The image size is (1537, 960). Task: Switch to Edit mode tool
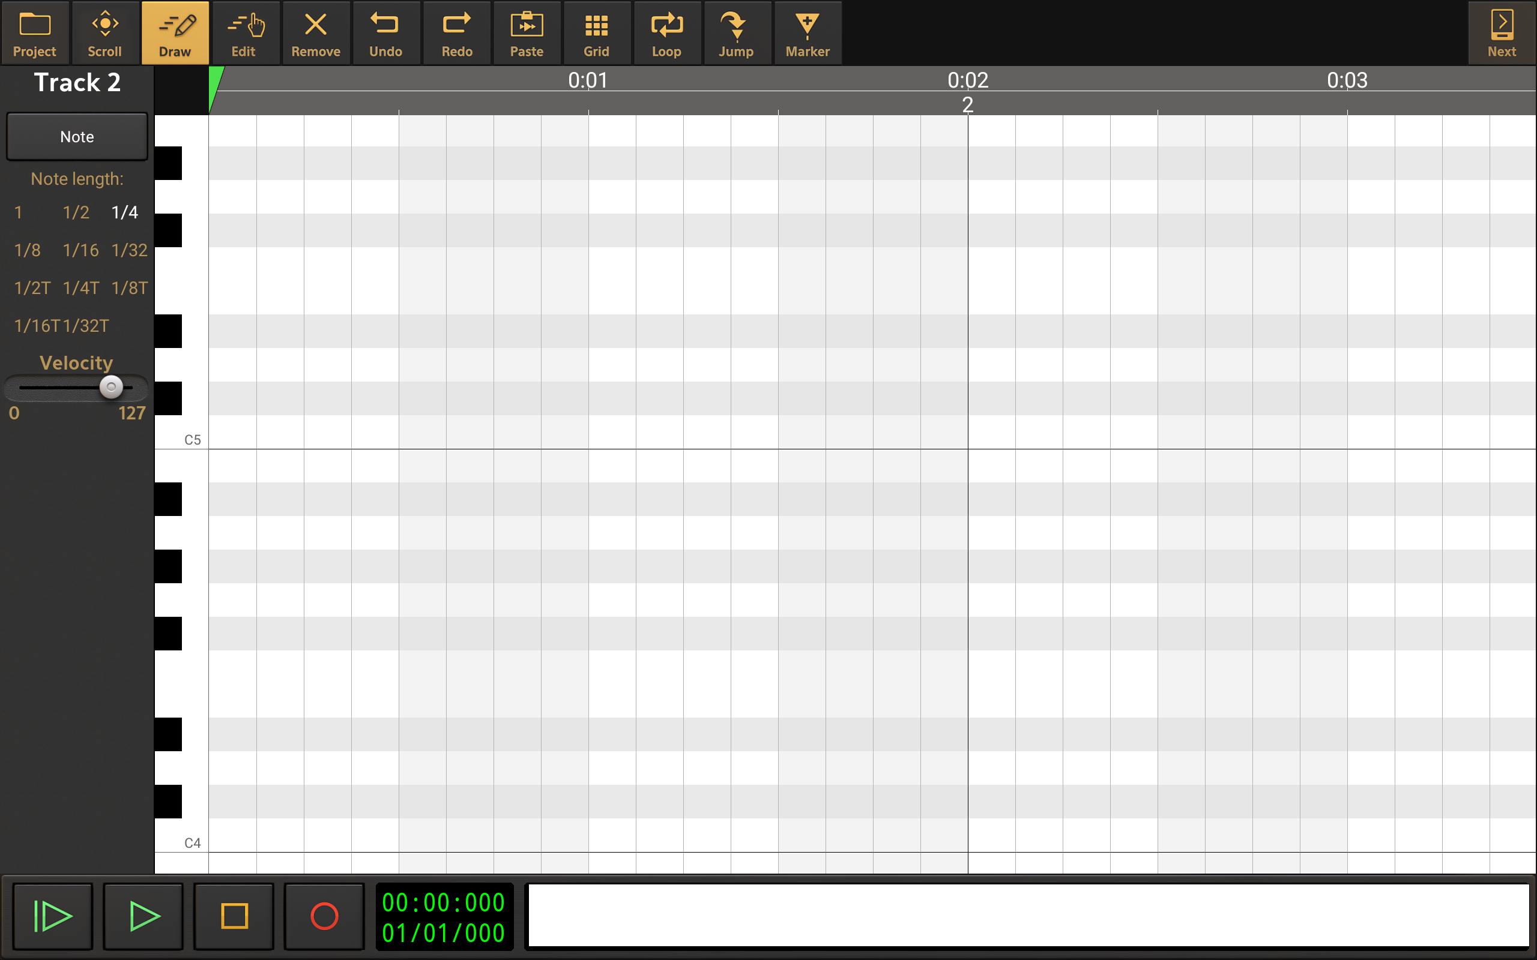[x=244, y=33]
